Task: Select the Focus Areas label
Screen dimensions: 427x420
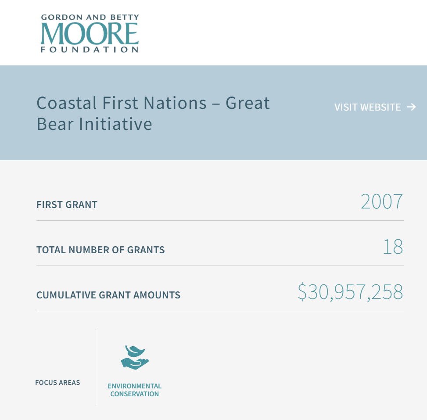Action: 57,383
